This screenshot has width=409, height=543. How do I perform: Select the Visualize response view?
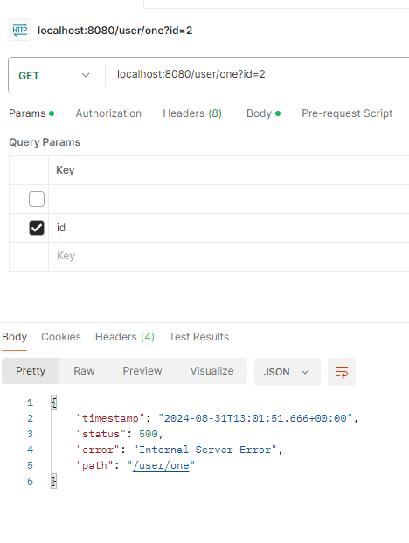(x=211, y=371)
